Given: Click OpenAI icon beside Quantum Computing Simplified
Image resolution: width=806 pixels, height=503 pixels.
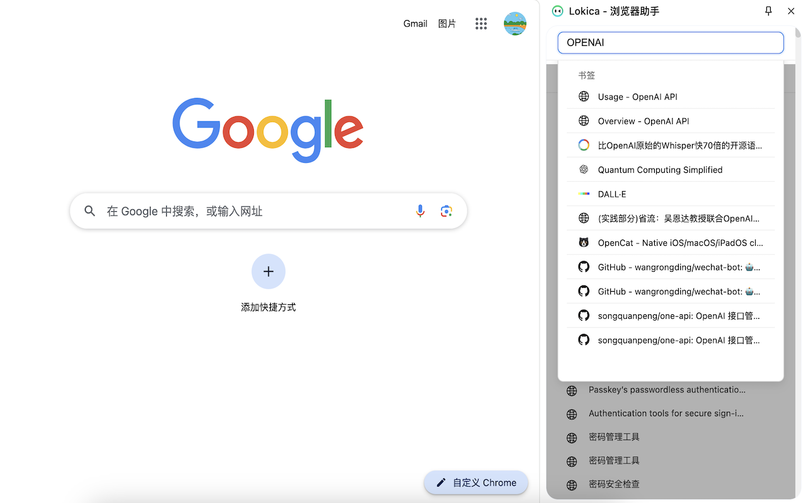Looking at the screenshot, I should [584, 170].
